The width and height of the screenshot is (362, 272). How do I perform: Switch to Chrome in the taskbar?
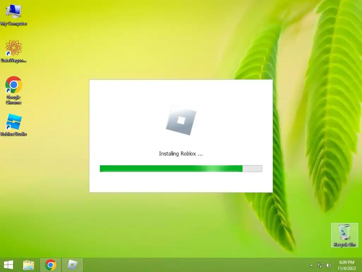point(51,265)
